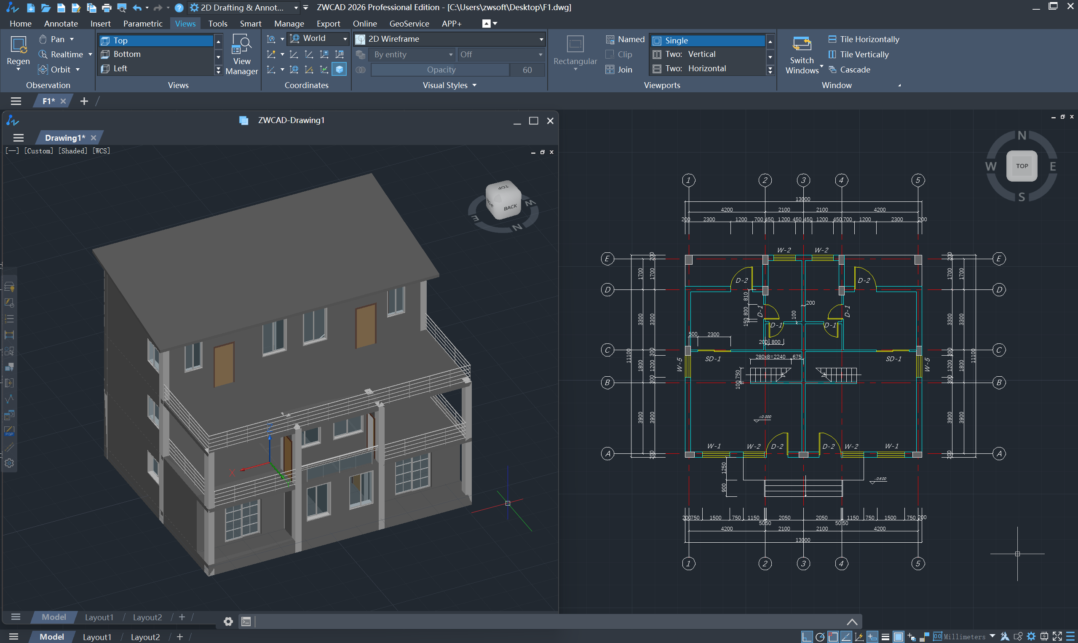
Task: Click the BACK face of Drawing1 ViewCube
Action: [510, 208]
